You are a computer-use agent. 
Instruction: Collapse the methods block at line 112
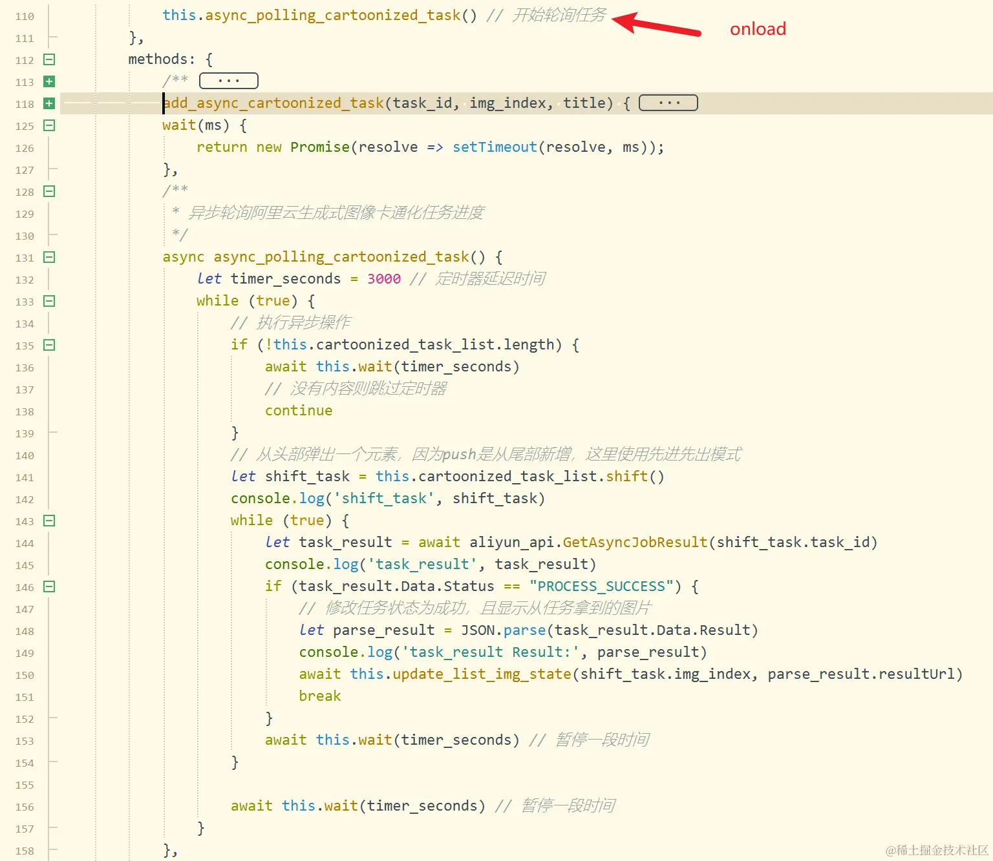tap(49, 59)
